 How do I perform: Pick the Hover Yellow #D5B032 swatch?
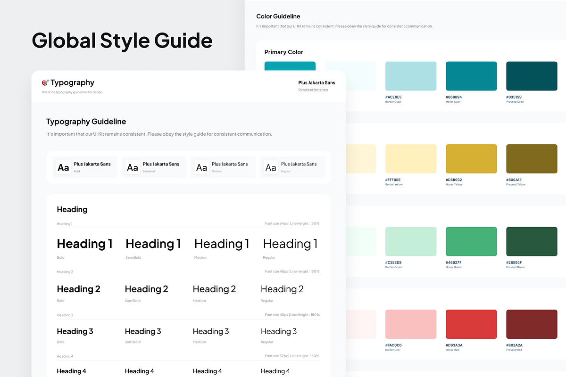tap(471, 159)
